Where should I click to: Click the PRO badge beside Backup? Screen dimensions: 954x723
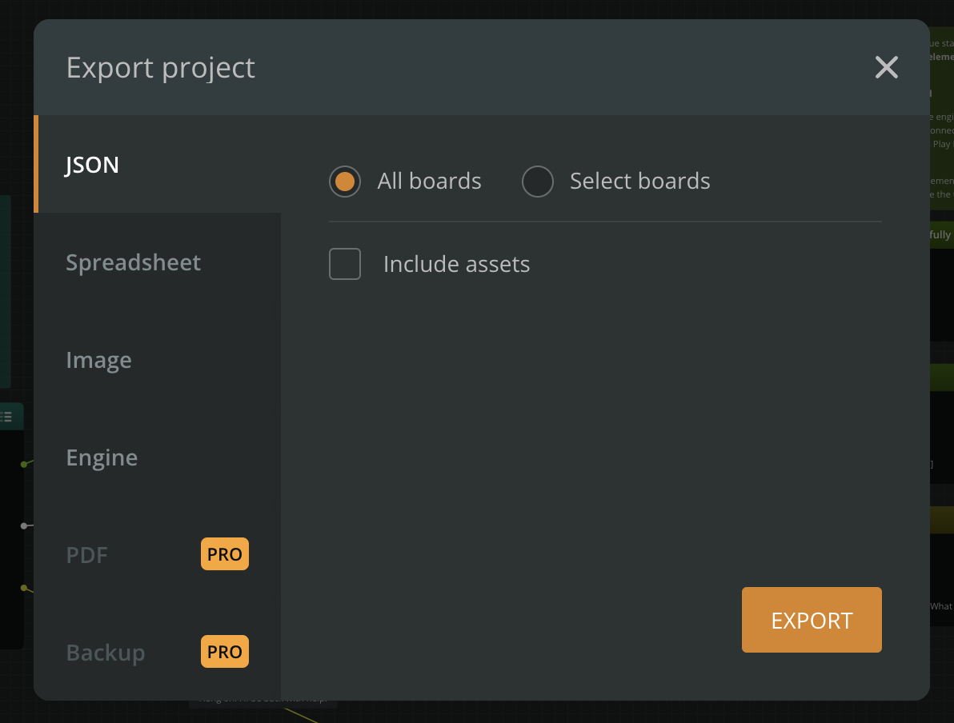tap(224, 652)
